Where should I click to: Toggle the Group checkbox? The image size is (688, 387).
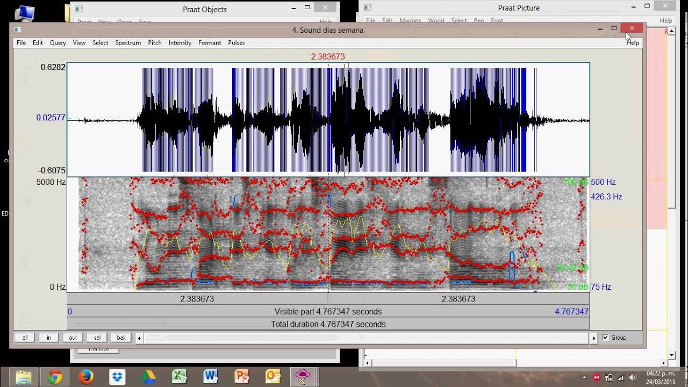tap(606, 338)
